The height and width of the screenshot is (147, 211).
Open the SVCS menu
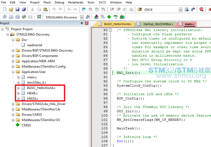(x=102, y=2)
